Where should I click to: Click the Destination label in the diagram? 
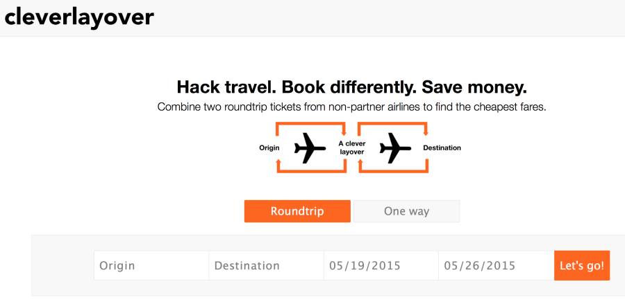[x=442, y=147]
